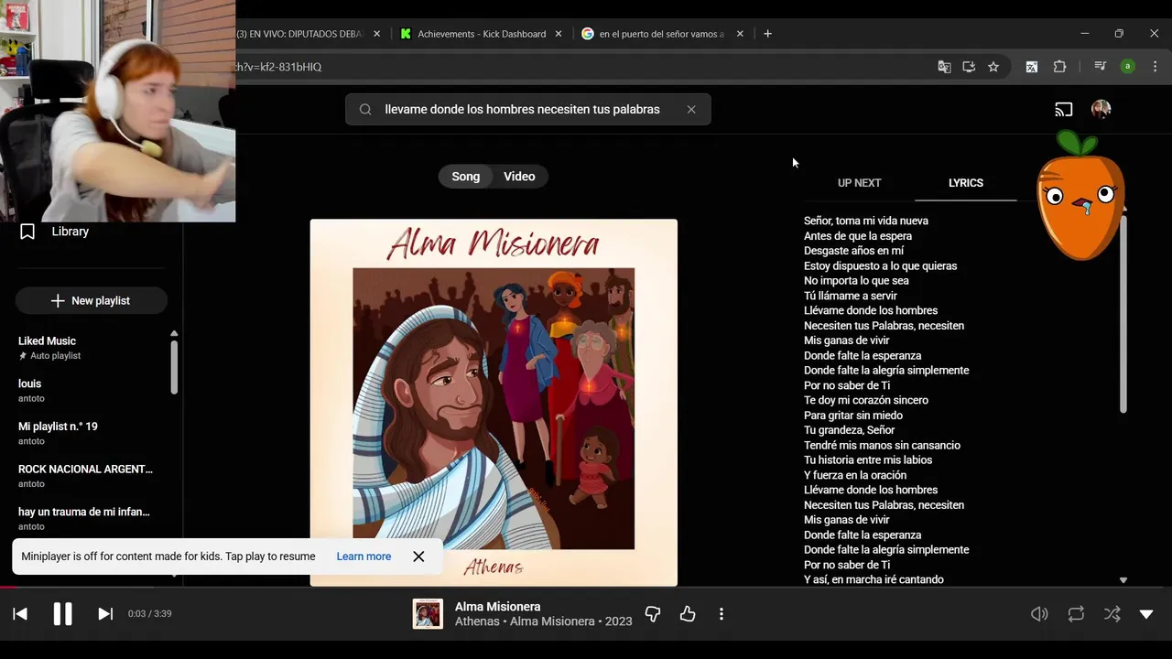This screenshot has width=1172, height=659.
Task: Bookmark this page with the star
Action: pyautogui.click(x=993, y=67)
